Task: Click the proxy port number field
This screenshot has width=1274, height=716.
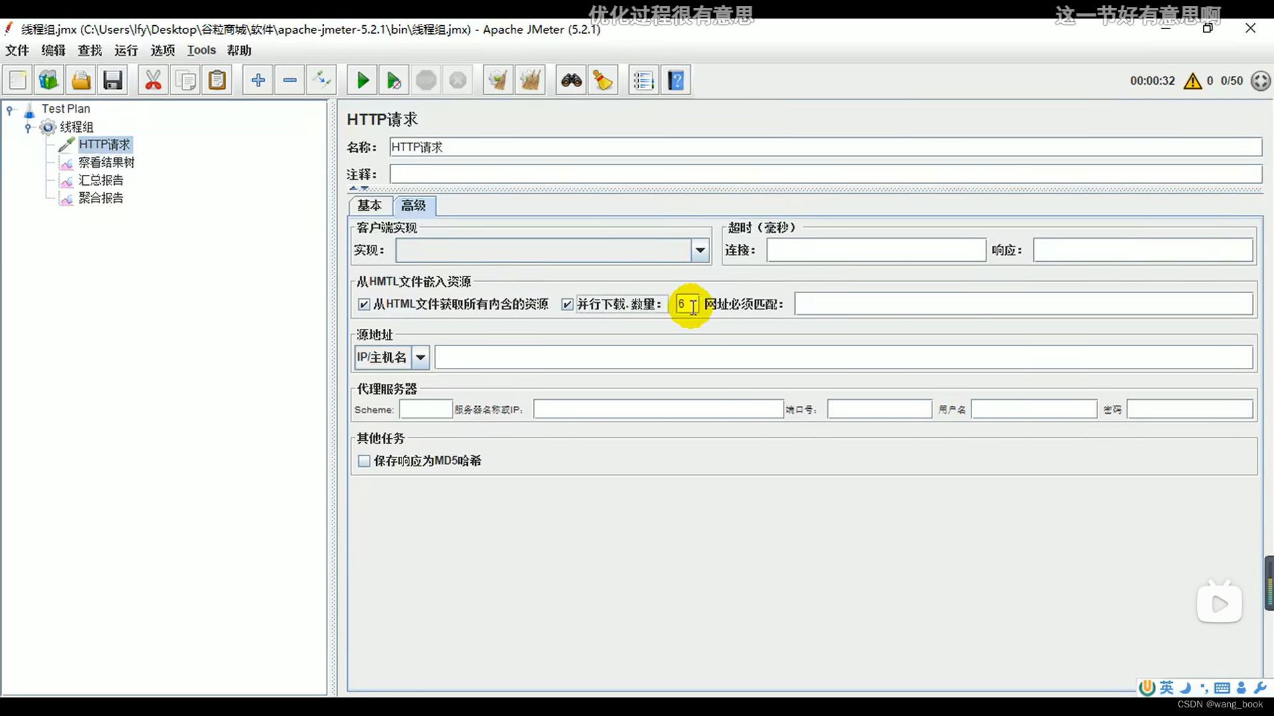Action: [879, 410]
